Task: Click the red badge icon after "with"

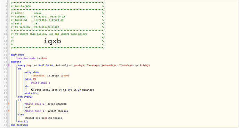Action: (34, 79)
